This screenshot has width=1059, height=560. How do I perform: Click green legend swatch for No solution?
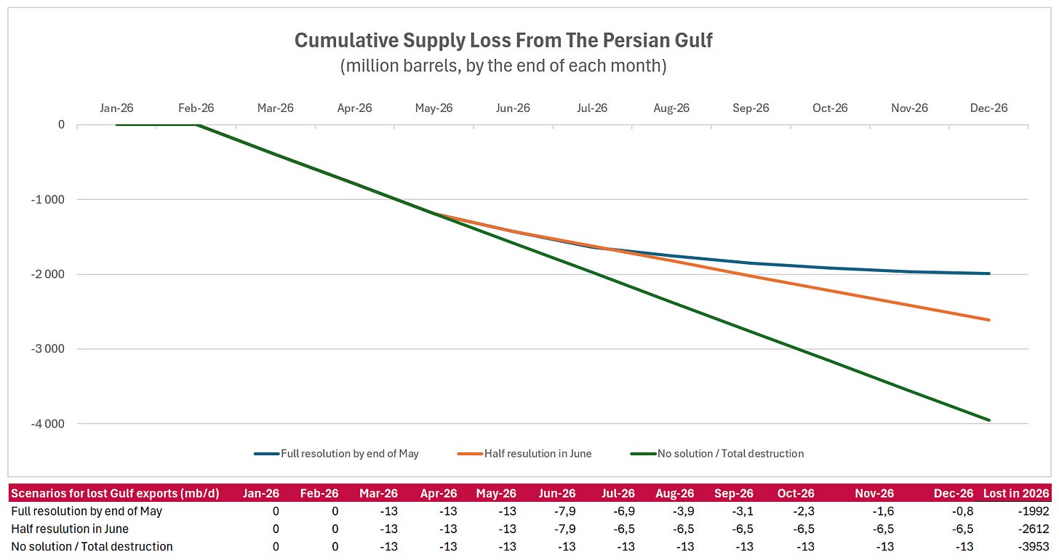click(x=643, y=453)
